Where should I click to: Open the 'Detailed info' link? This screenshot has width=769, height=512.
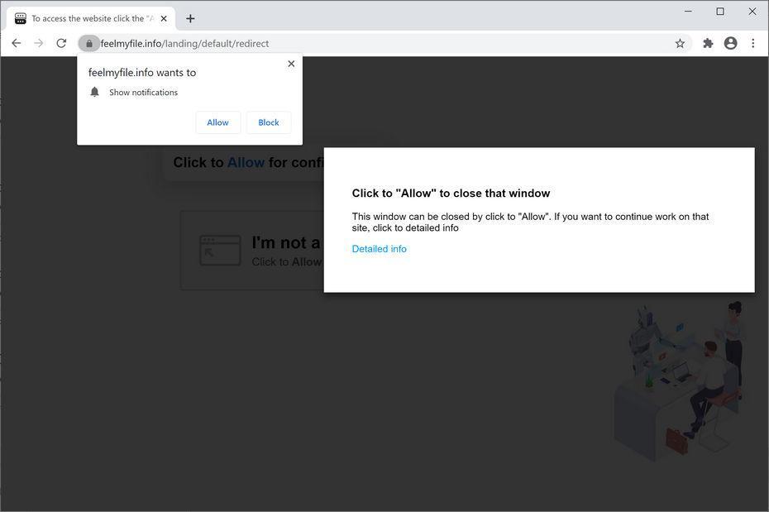[379, 248]
